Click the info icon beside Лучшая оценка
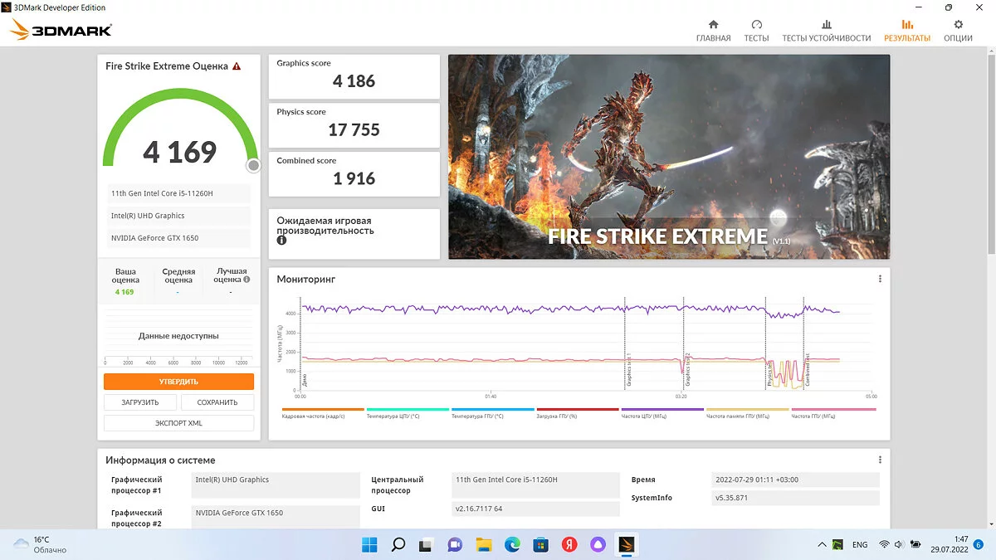Viewport: 996px width, 560px height. click(247, 280)
